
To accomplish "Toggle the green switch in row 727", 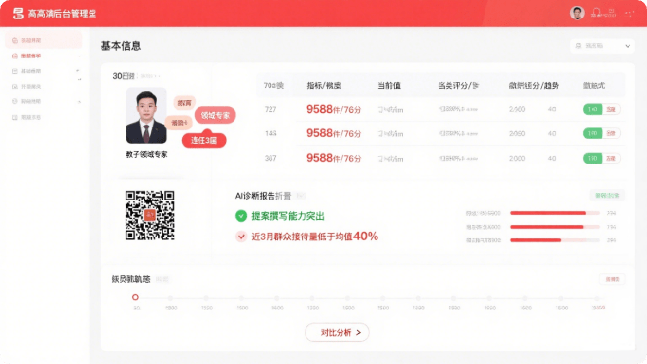I will [x=593, y=109].
